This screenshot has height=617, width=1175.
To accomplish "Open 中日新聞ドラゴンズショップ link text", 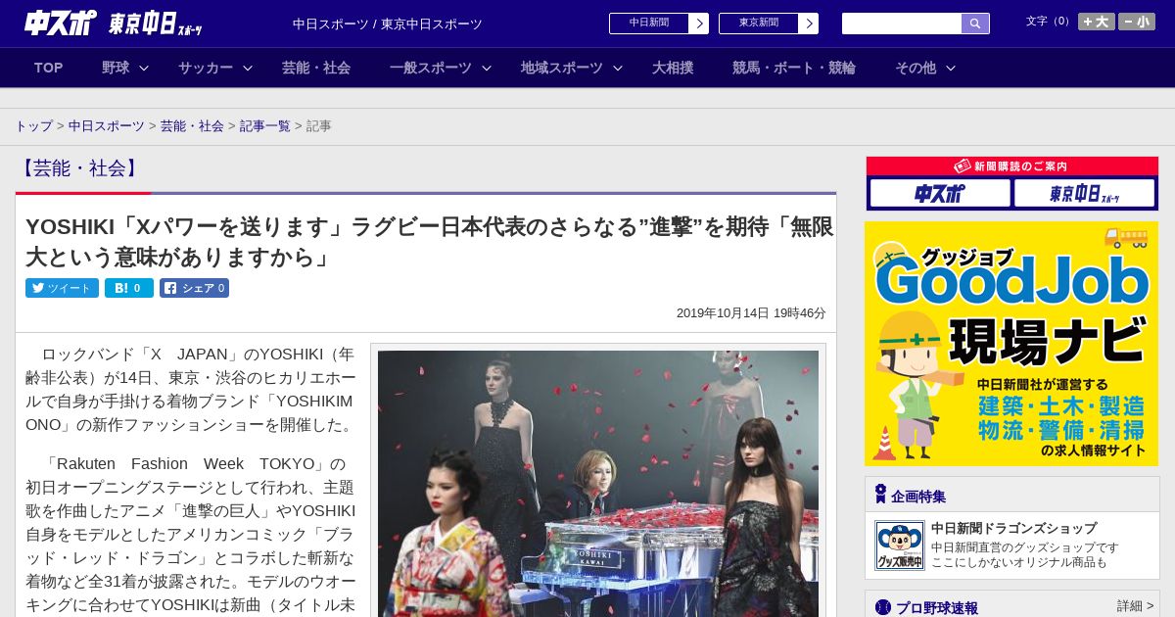I will click(x=1014, y=528).
